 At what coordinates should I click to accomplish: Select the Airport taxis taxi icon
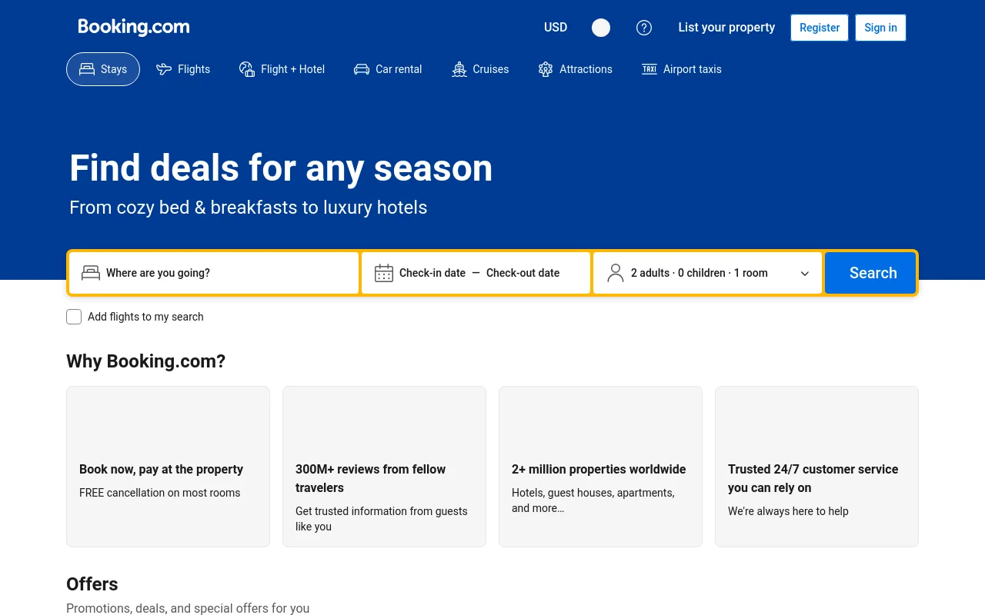point(649,69)
